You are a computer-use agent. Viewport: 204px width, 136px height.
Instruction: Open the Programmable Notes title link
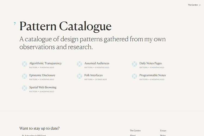click(152, 75)
